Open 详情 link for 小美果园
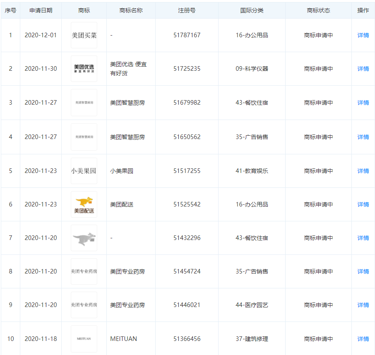Image resolution: width=375 pixels, height=355 pixels. pos(363,171)
